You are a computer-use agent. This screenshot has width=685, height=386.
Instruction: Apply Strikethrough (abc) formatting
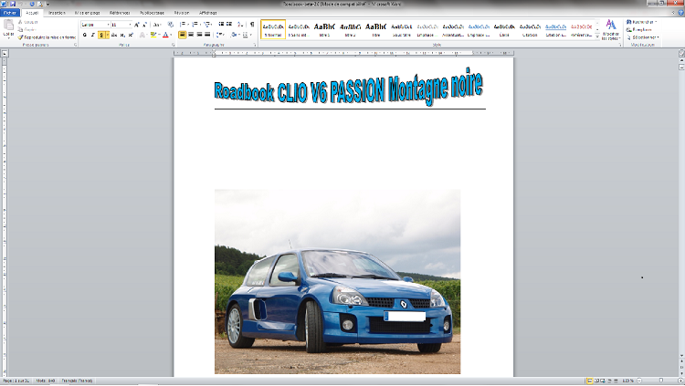point(114,35)
